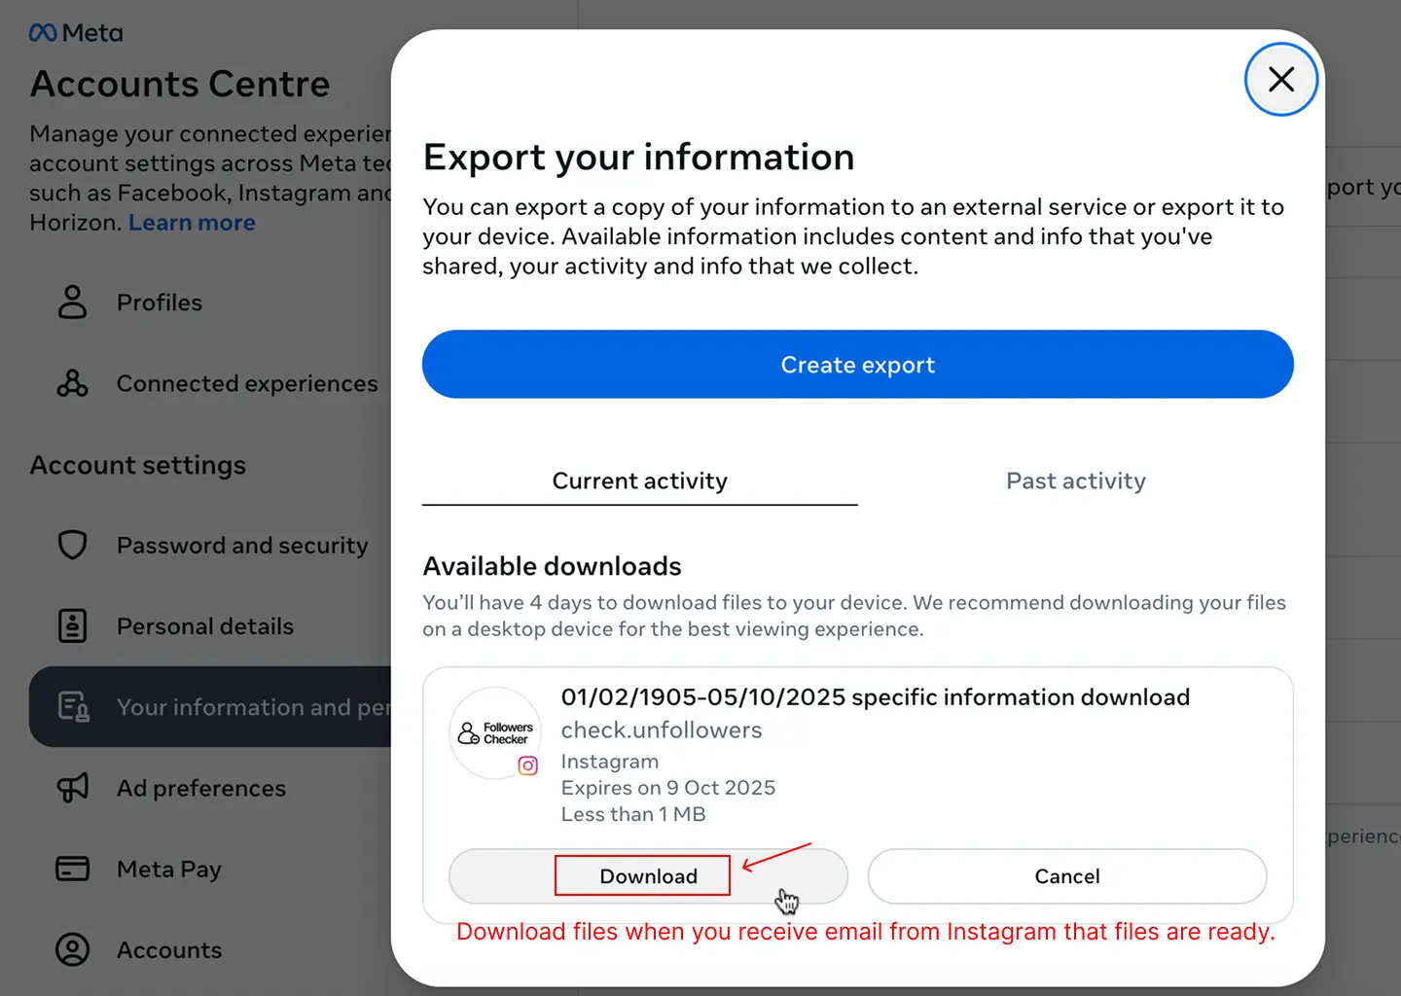Screen dimensions: 1401x996
Task: Switch to the Past activity tab
Action: coord(1075,481)
